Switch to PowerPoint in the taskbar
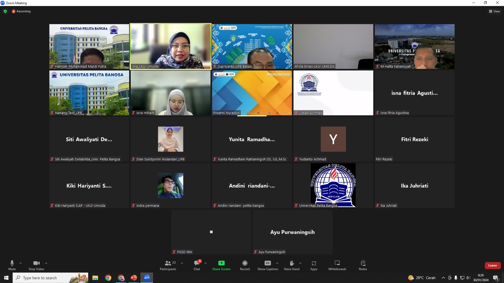Image resolution: width=504 pixels, height=283 pixels. (x=134, y=278)
